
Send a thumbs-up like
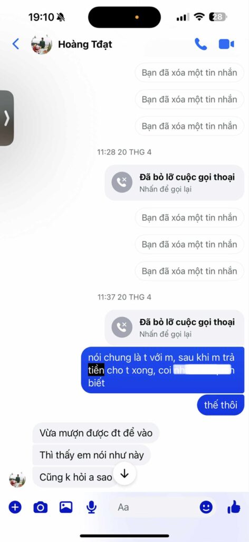pyautogui.click(x=234, y=507)
